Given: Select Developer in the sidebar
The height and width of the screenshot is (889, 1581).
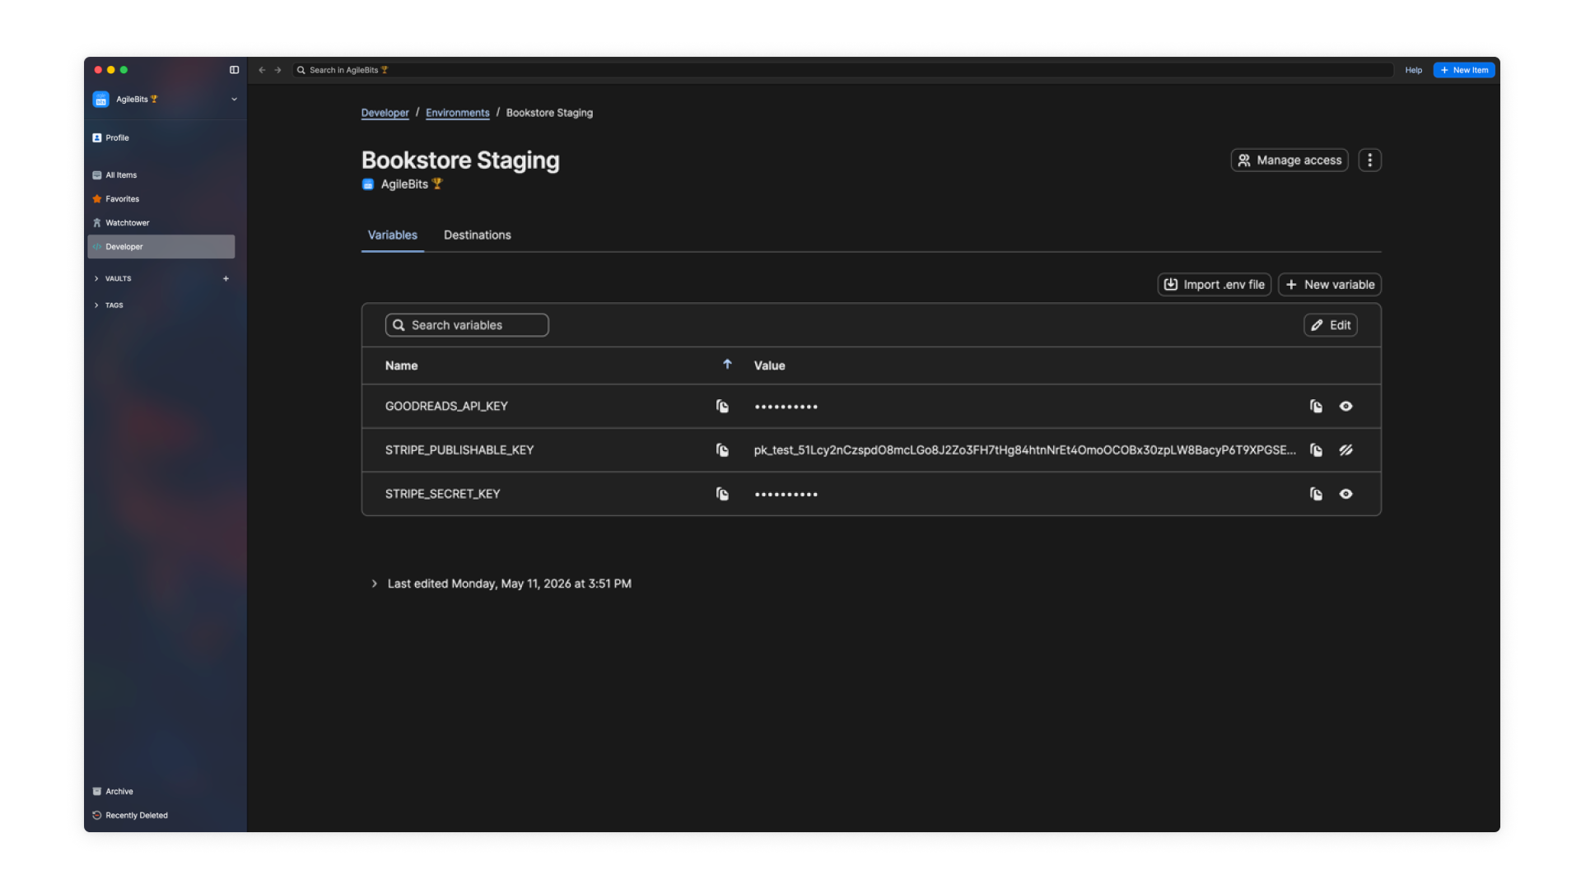Looking at the screenshot, I should point(161,247).
